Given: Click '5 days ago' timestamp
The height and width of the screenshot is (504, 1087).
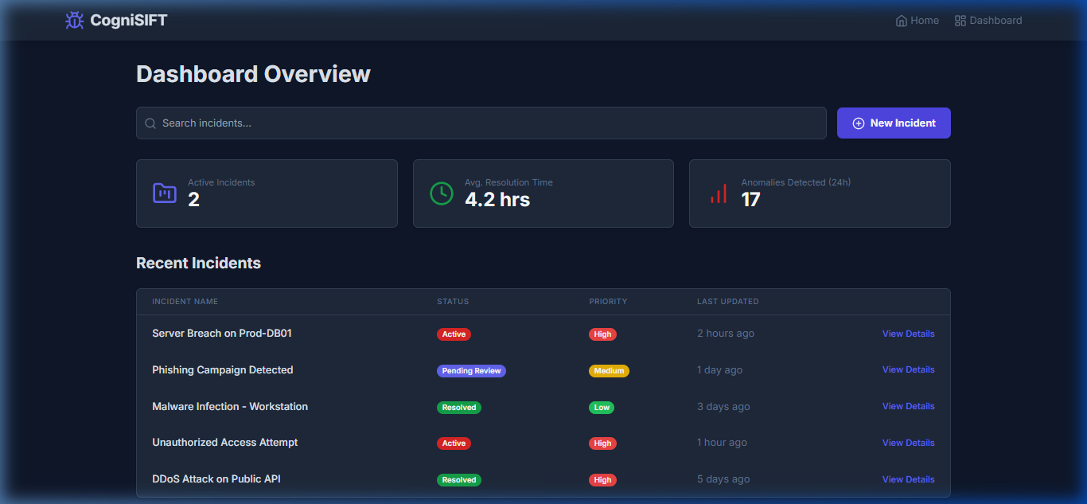Looking at the screenshot, I should point(723,479).
